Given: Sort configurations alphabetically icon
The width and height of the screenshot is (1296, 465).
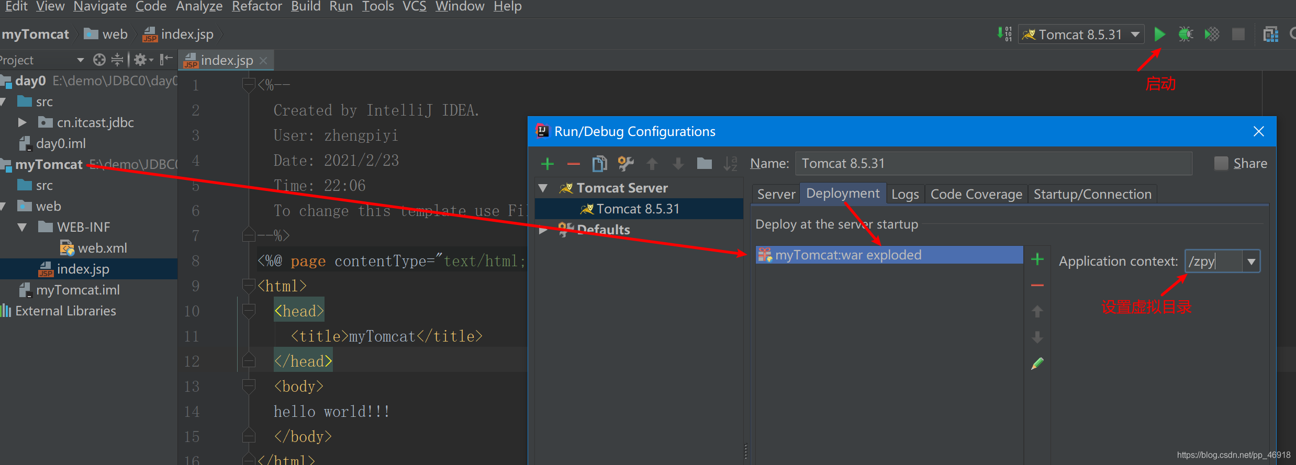Looking at the screenshot, I should pyautogui.click(x=730, y=164).
